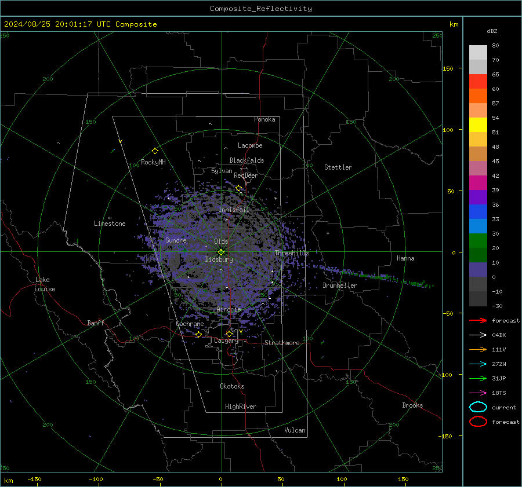Click the Hanna city label
The width and height of the screenshot is (522, 487).
pos(405,258)
